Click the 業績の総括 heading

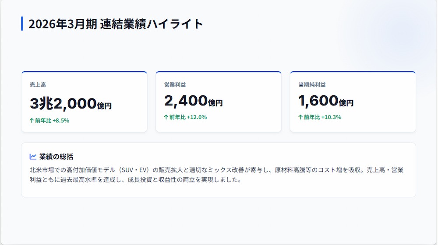coord(56,157)
